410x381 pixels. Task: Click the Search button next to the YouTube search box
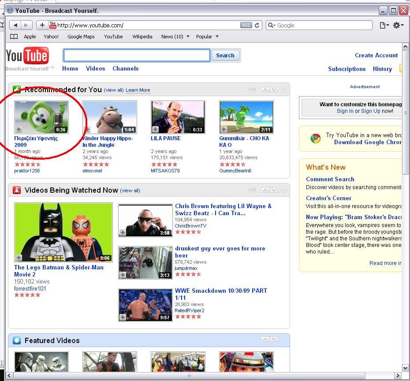225,56
